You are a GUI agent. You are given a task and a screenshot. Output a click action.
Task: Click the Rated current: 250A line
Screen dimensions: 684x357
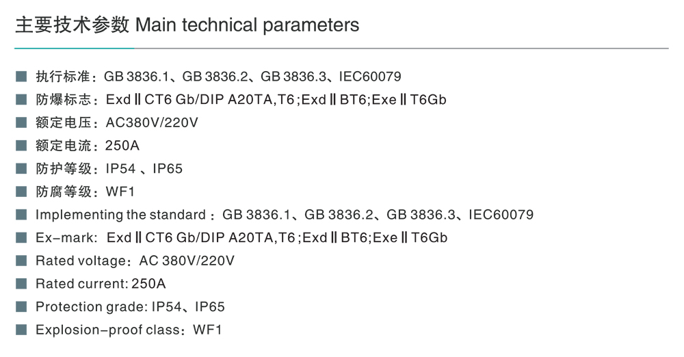coord(101,284)
